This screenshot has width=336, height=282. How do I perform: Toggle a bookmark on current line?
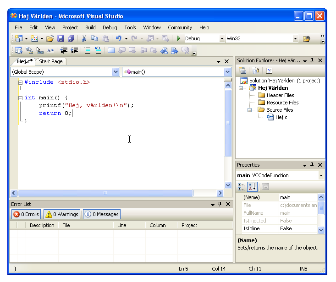pos(111,50)
